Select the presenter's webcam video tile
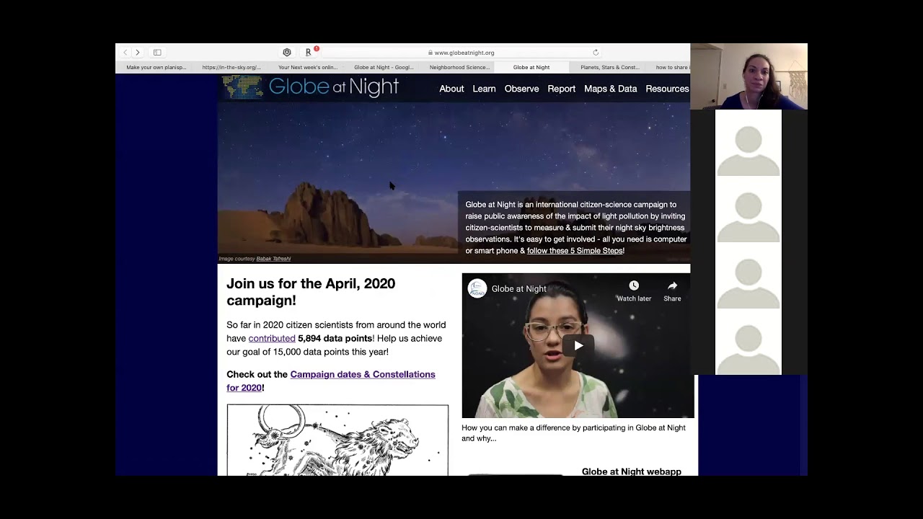The height and width of the screenshot is (519, 923). coord(748,76)
